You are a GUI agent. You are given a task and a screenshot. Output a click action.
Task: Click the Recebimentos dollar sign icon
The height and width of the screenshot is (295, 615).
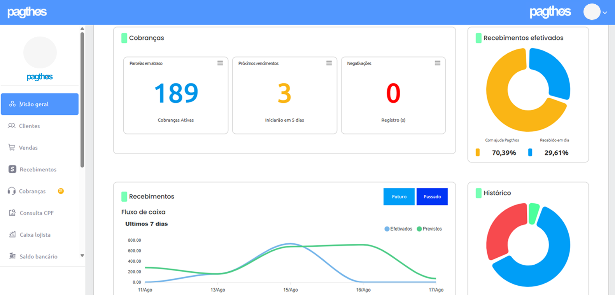(12, 169)
